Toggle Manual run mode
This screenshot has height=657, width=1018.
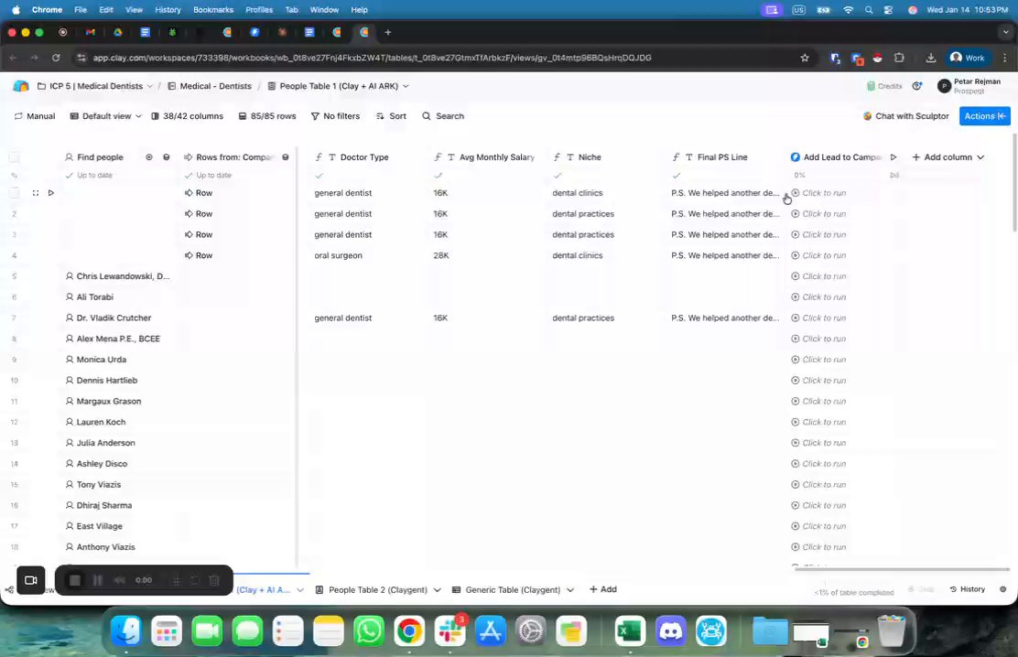pos(35,116)
